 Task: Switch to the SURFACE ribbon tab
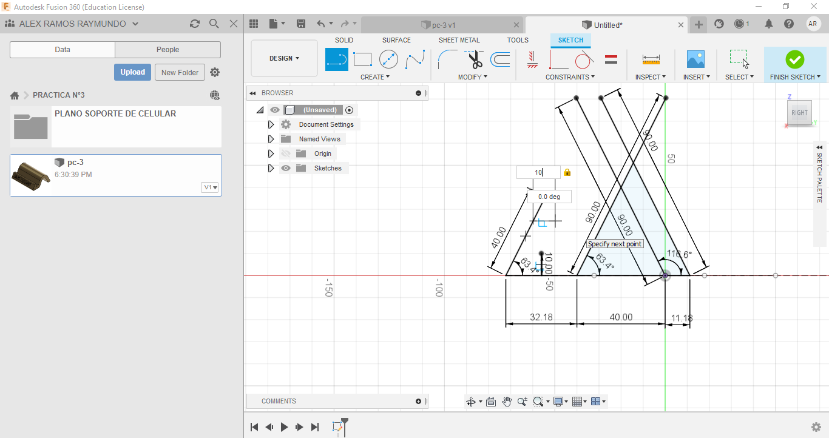(x=396, y=40)
